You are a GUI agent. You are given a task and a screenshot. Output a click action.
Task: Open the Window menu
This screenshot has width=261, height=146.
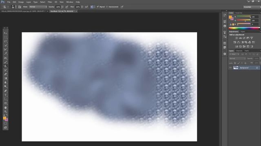[x=70, y=2]
